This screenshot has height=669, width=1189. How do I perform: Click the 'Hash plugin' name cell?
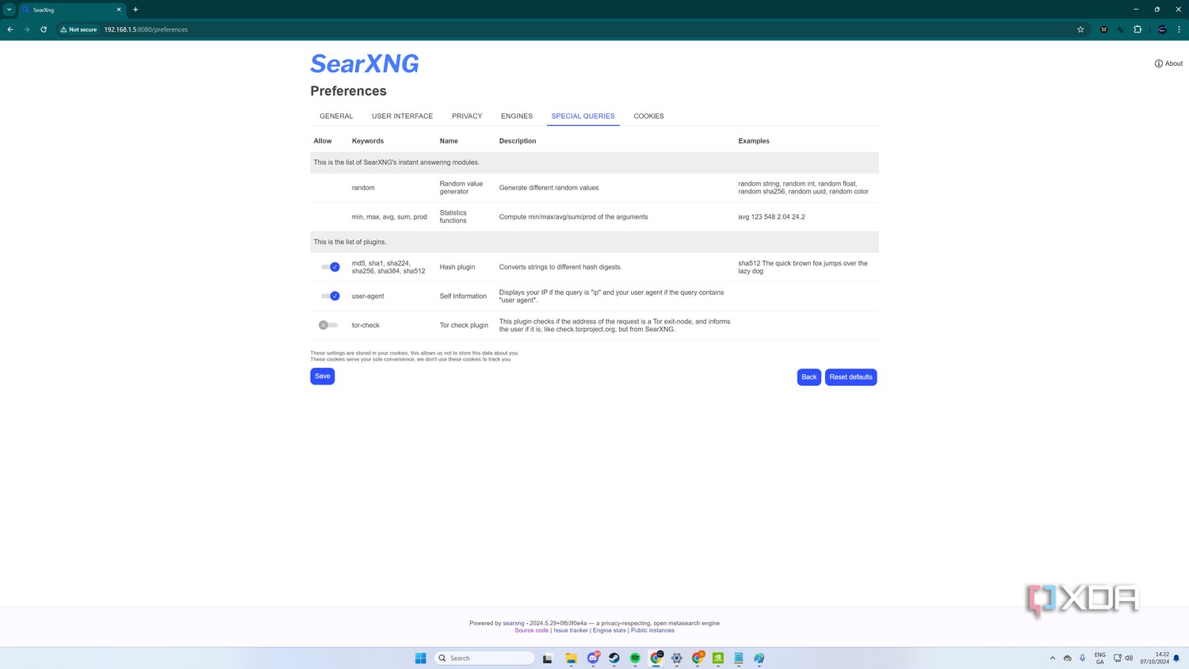click(457, 267)
